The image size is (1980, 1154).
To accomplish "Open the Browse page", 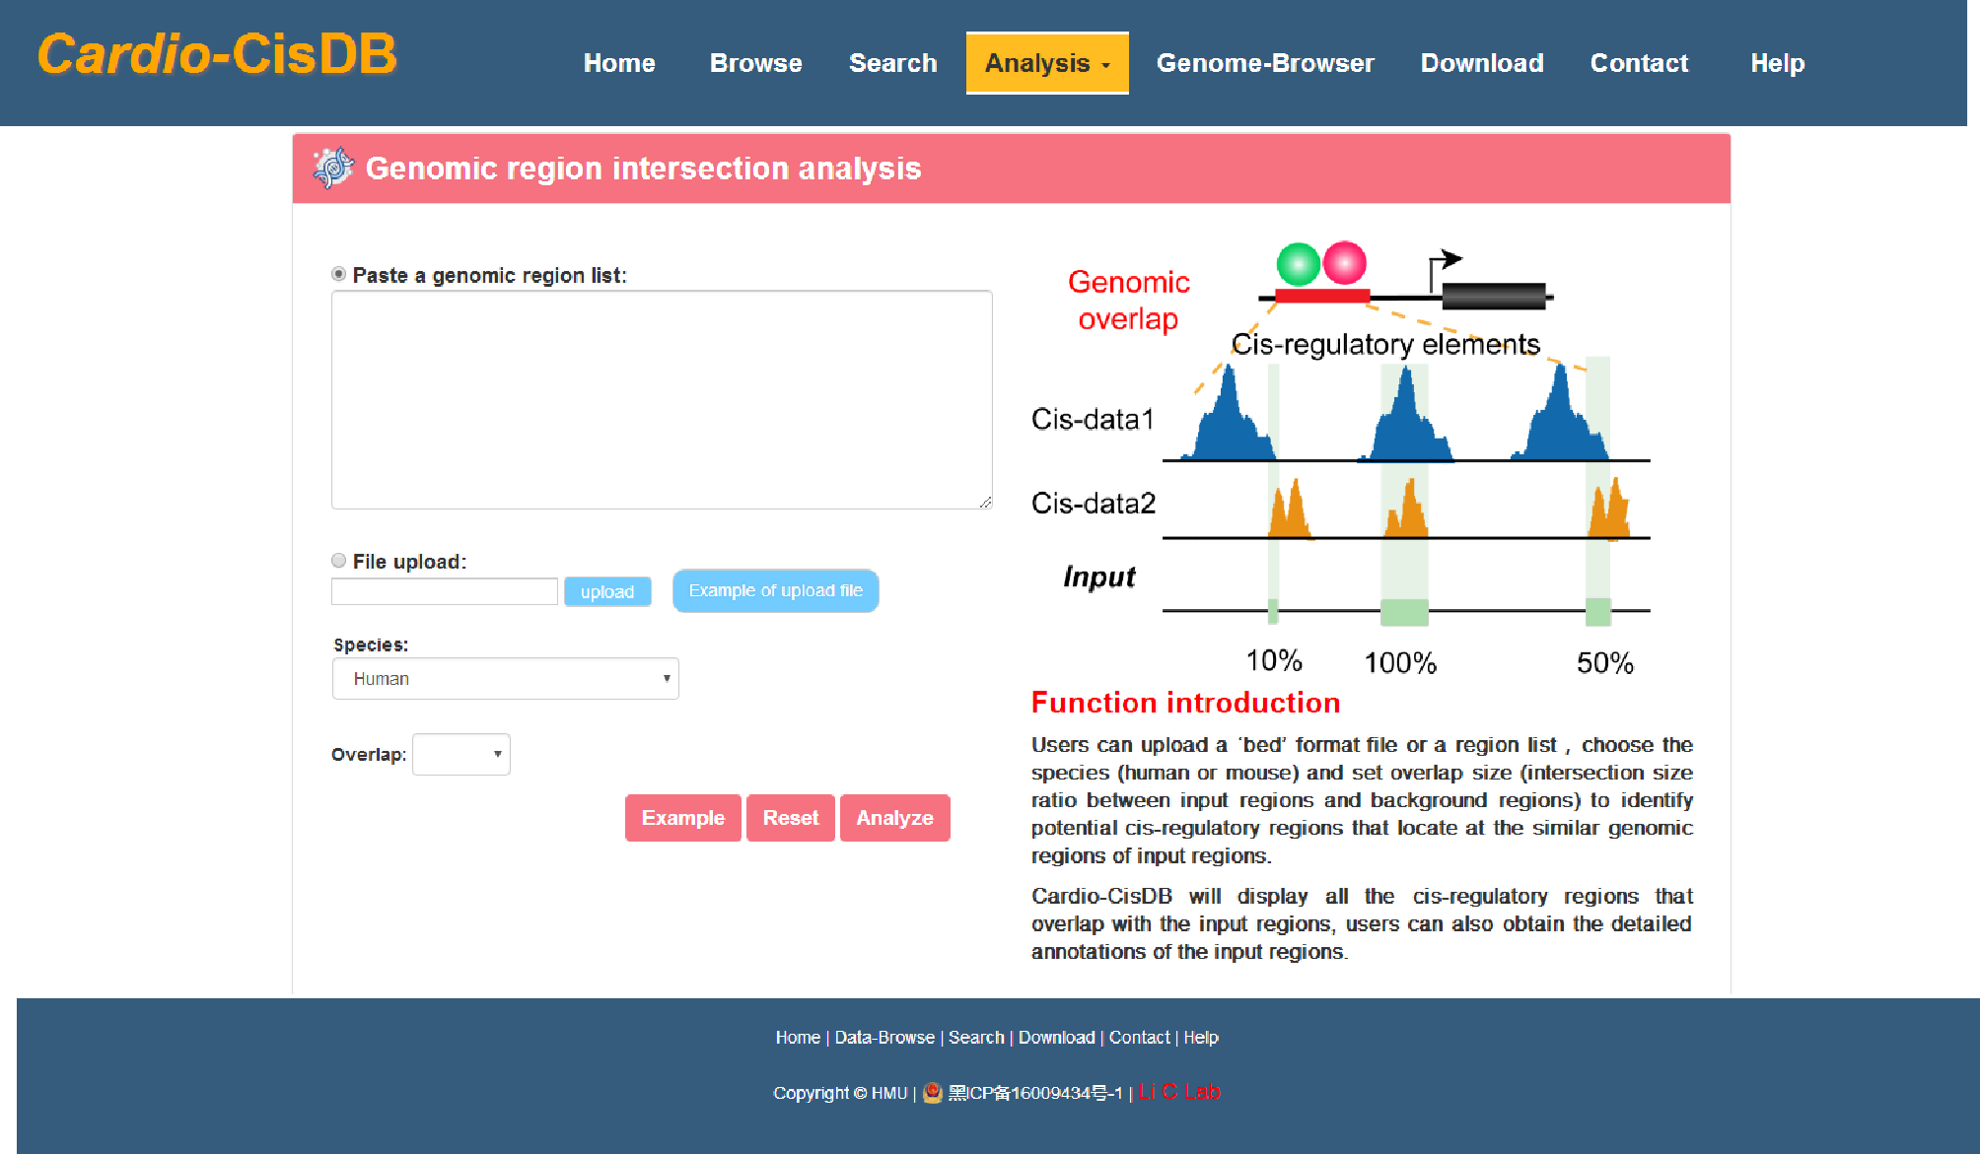I will pyautogui.click(x=756, y=63).
